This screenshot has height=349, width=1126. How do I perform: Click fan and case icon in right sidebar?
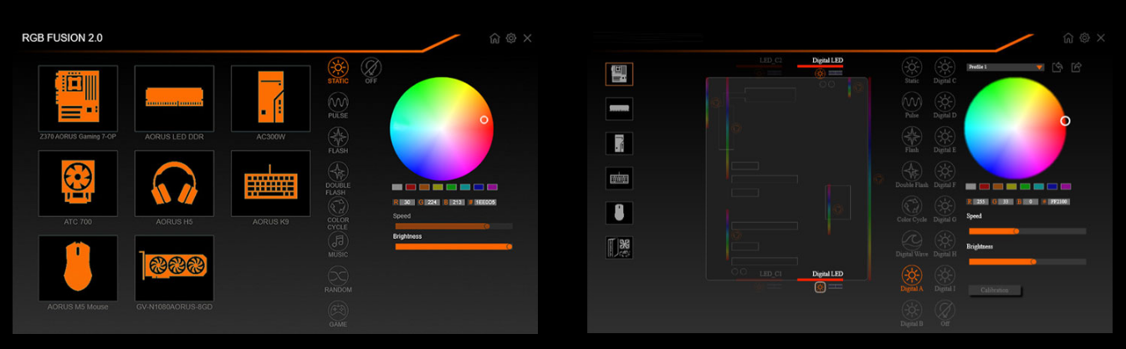[x=619, y=247]
